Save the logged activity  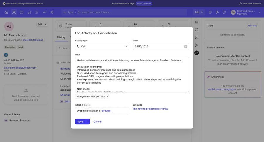pyautogui.click(x=80, y=122)
